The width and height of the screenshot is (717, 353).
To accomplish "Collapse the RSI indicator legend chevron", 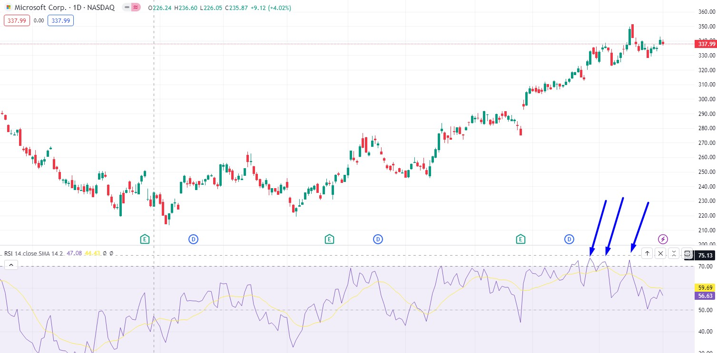I will tap(11, 265).
